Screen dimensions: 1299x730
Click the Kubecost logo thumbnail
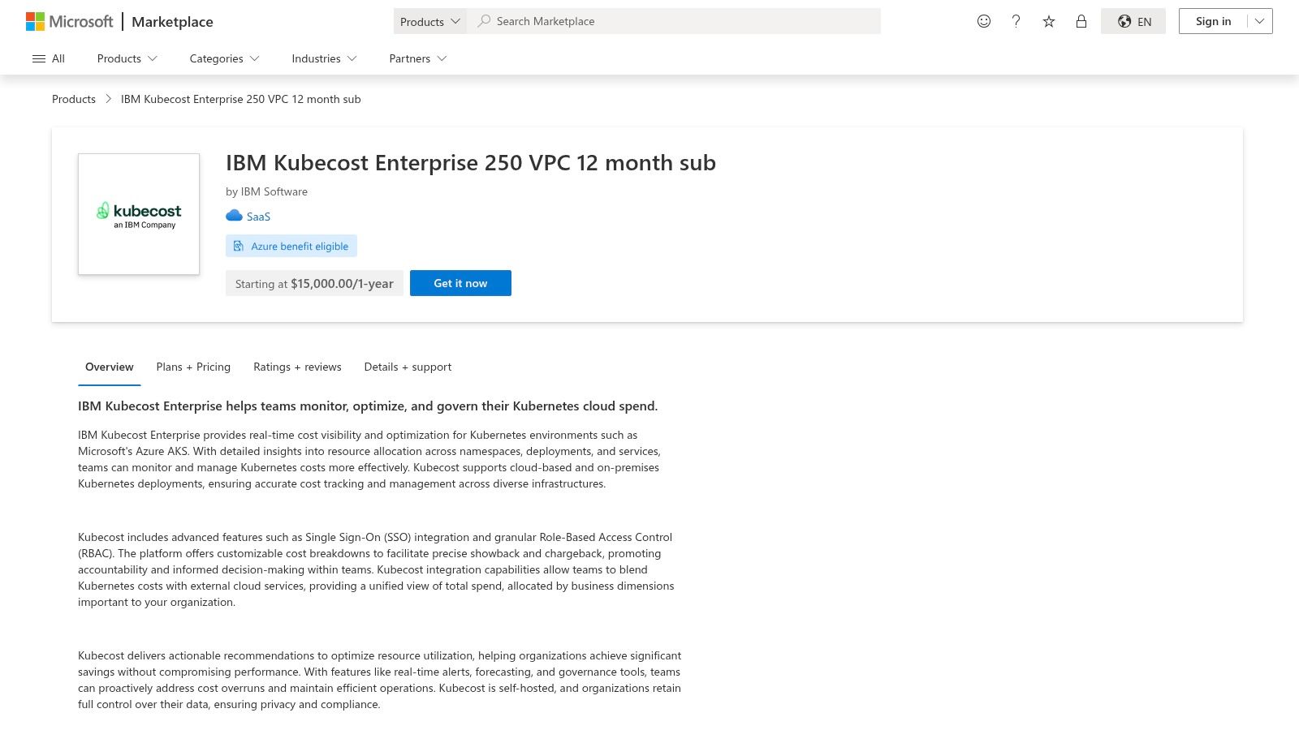click(138, 213)
